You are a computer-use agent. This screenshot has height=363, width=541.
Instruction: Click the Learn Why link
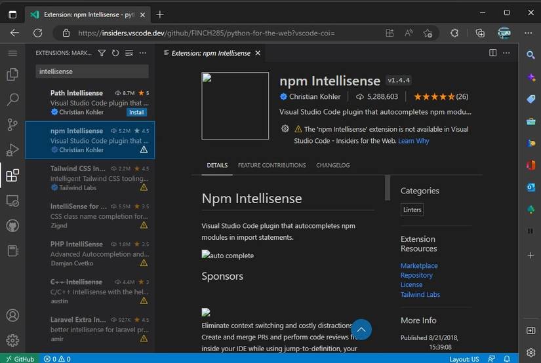(413, 141)
